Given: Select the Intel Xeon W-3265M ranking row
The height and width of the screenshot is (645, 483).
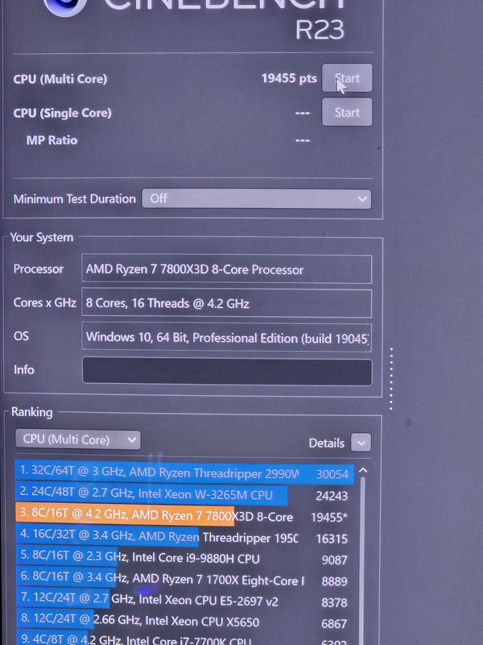Looking at the screenshot, I should pyautogui.click(x=184, y=493).
